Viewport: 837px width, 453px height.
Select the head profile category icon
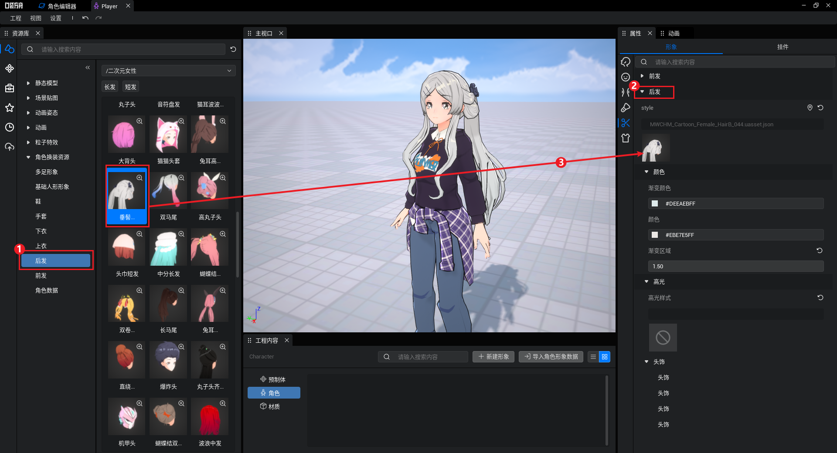pos(626,62)
